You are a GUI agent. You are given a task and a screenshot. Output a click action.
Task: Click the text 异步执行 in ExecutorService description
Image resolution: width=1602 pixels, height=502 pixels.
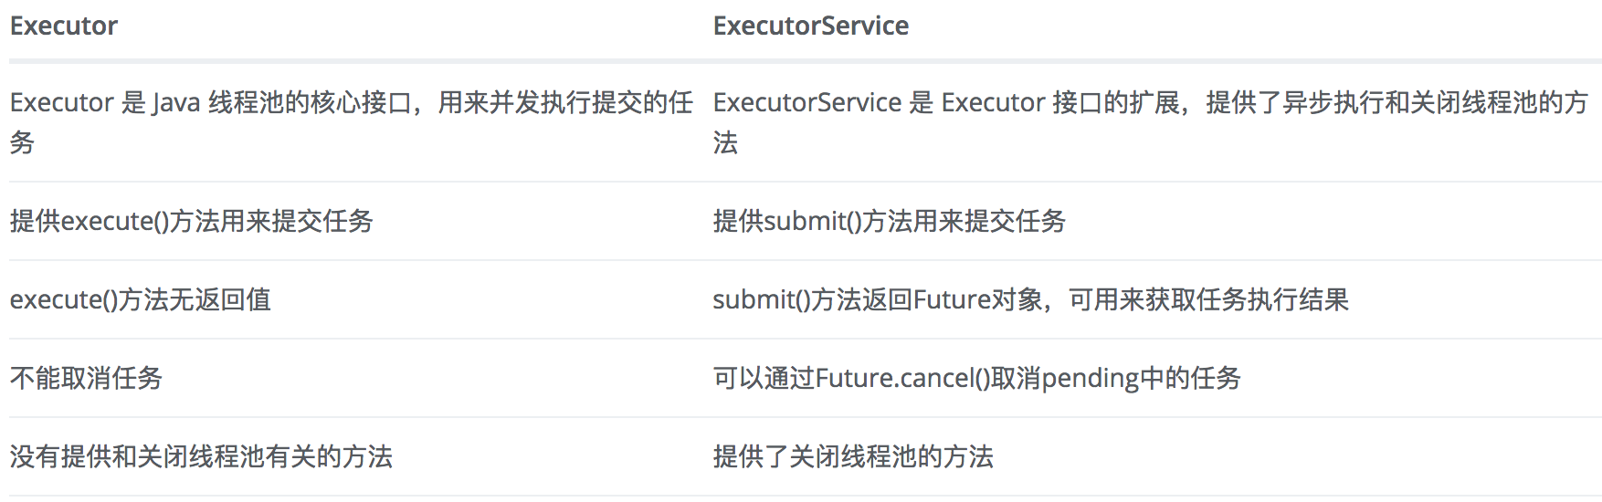coord(1333,103)
